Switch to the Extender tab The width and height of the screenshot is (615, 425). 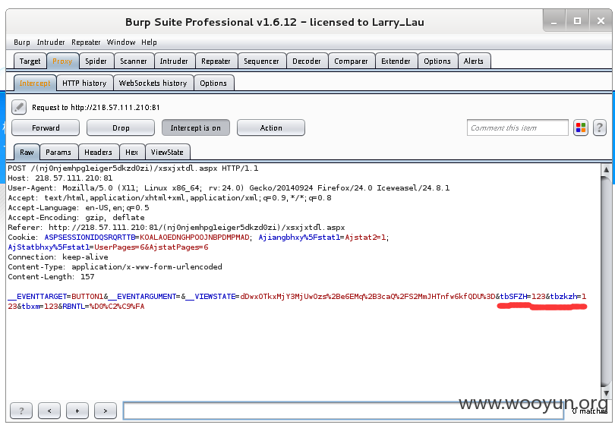pyautogui.click(x=396, y=61)
